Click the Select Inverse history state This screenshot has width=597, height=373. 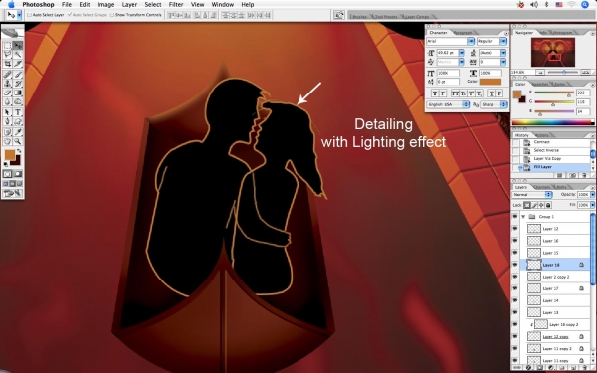546,150
